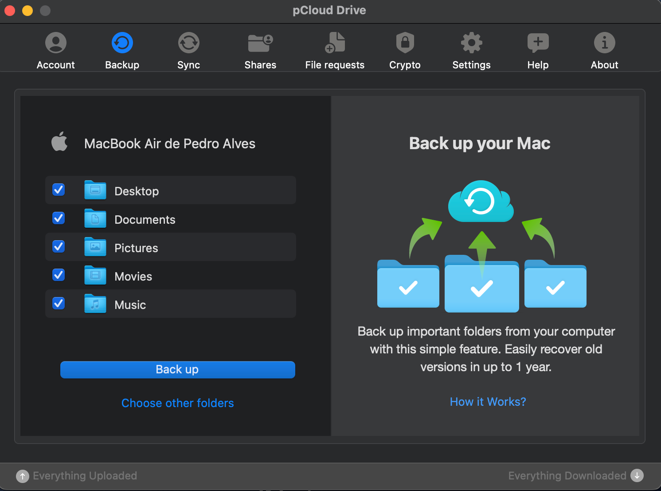Select the Movies row label
Viewport: 661px width, 491px height.
tap(133, 277)
